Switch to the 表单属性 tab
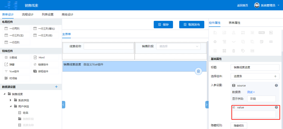Viewport: 283px width, 129px height. pos(235,23)
